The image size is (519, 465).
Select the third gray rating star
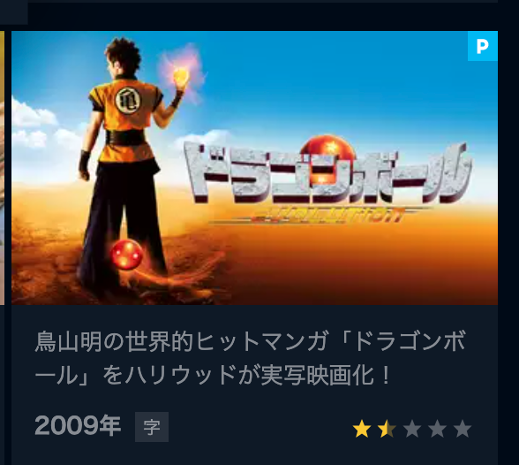pos(412,429)
